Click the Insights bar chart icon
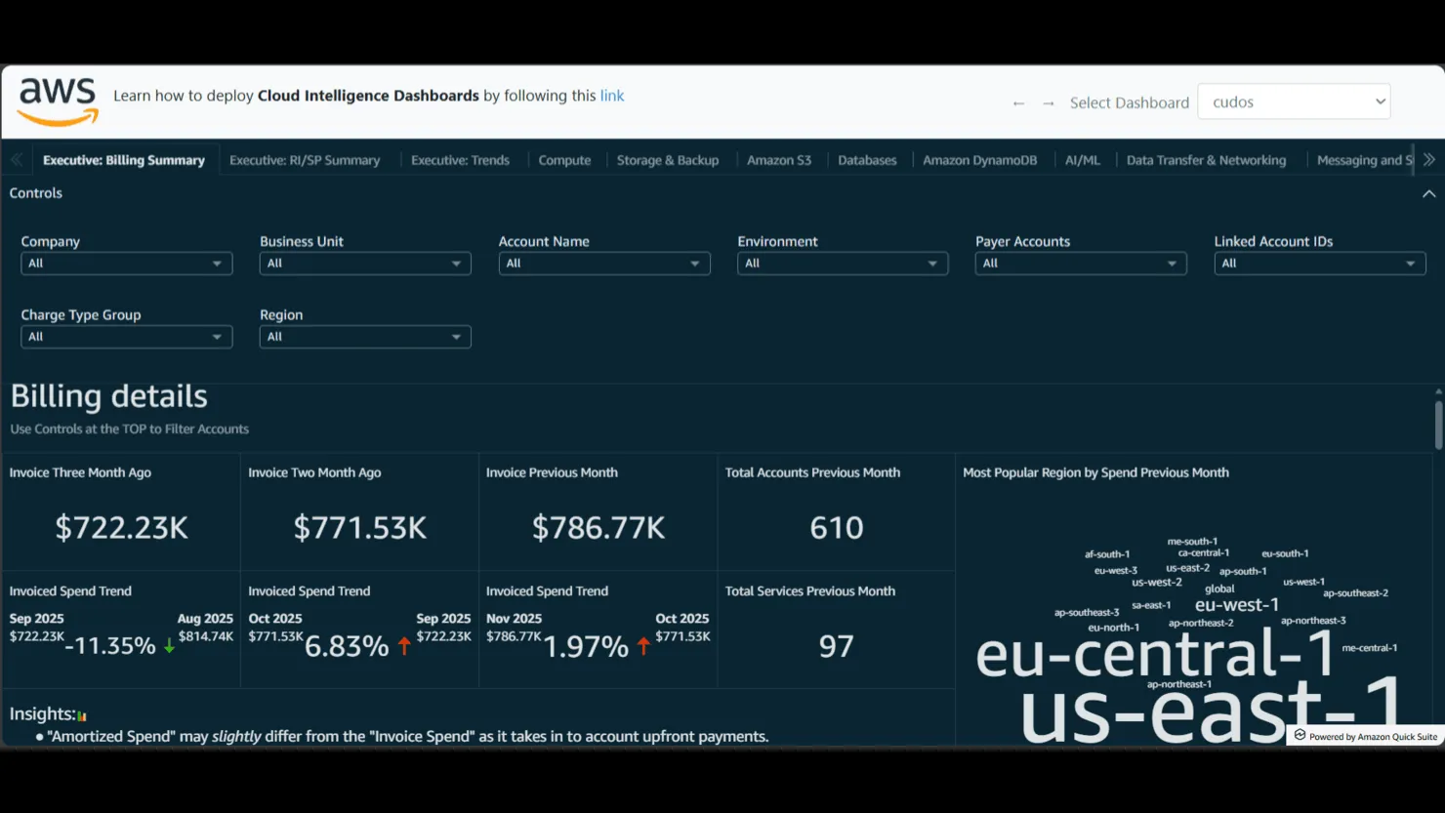1445x813 pixels. coord(82,716)
